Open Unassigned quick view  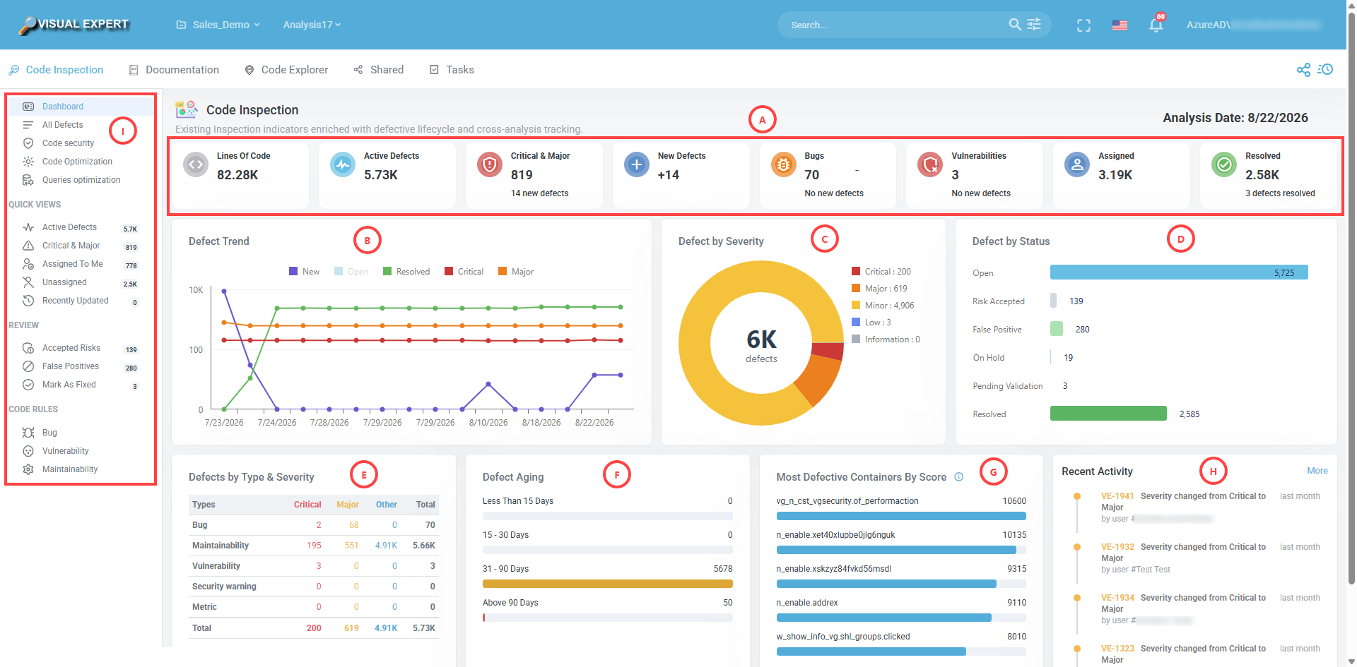(x=64, y=282)
